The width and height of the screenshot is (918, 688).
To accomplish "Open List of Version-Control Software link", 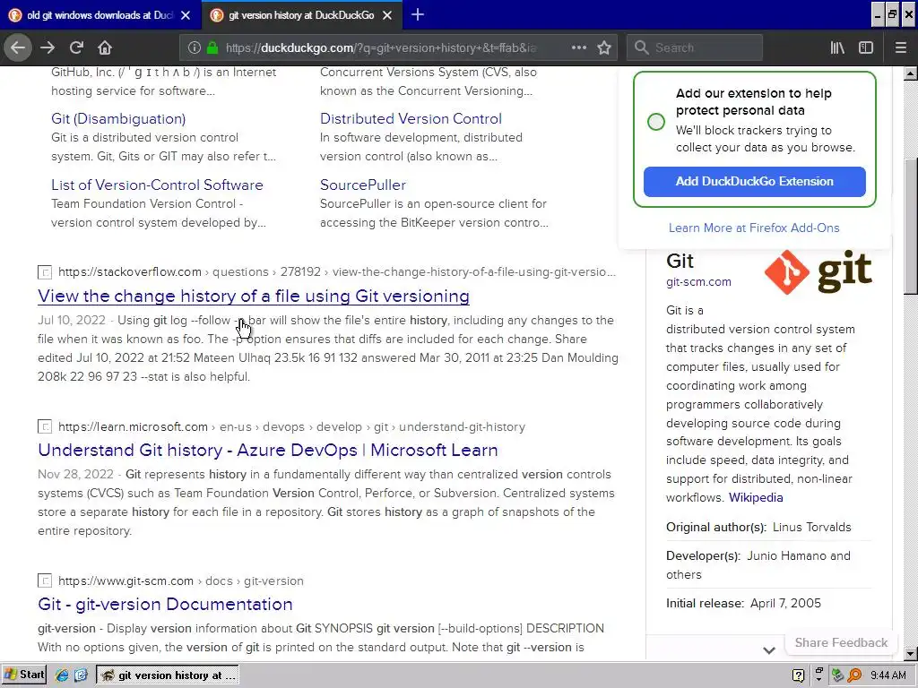I will click(157, 185).
